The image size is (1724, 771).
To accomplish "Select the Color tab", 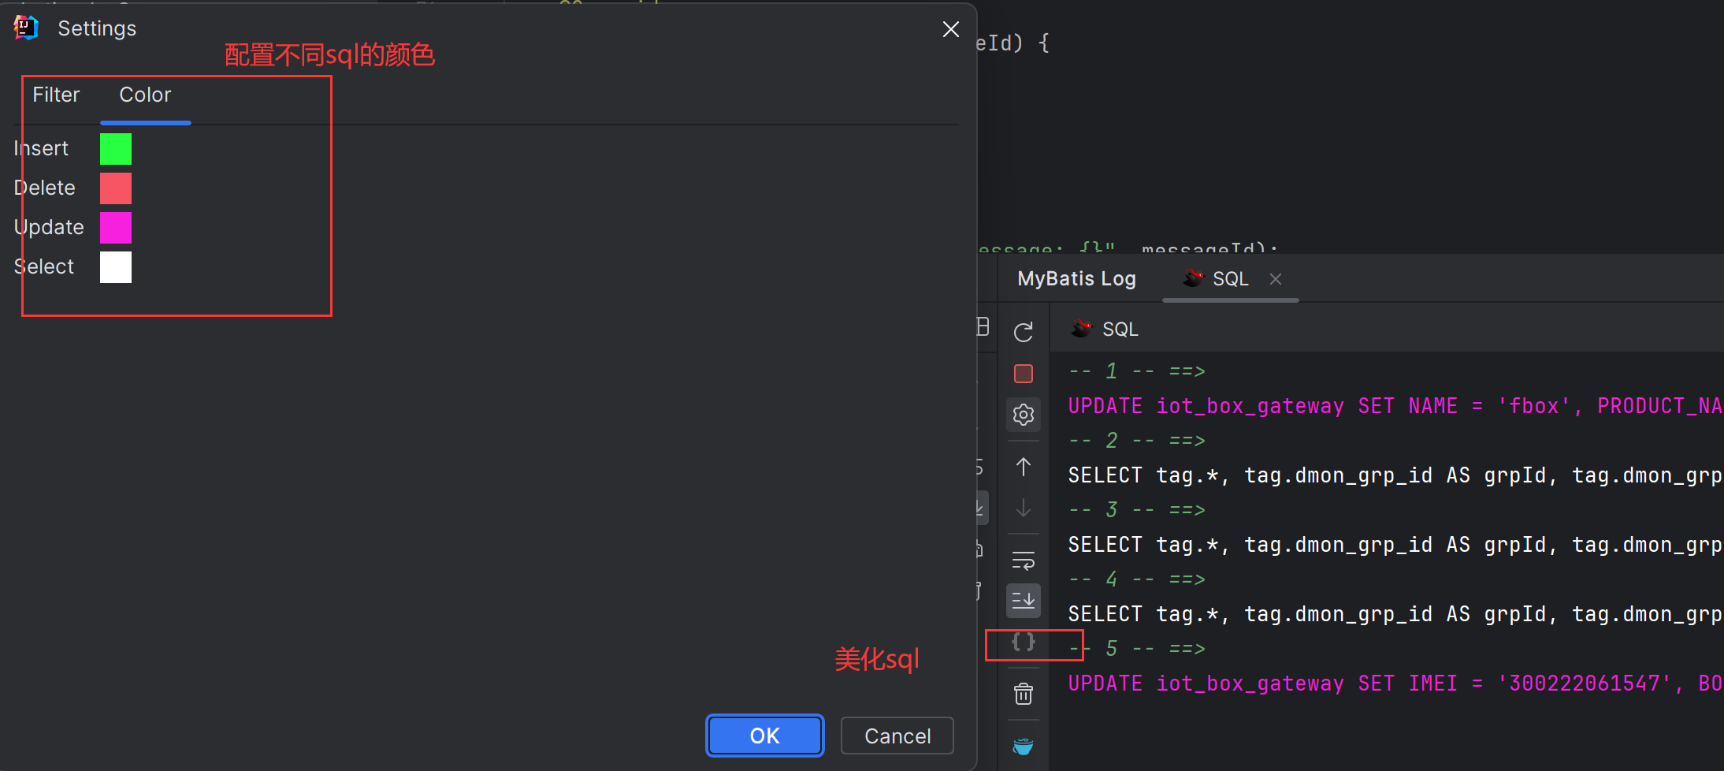I will tap(145, 95).
